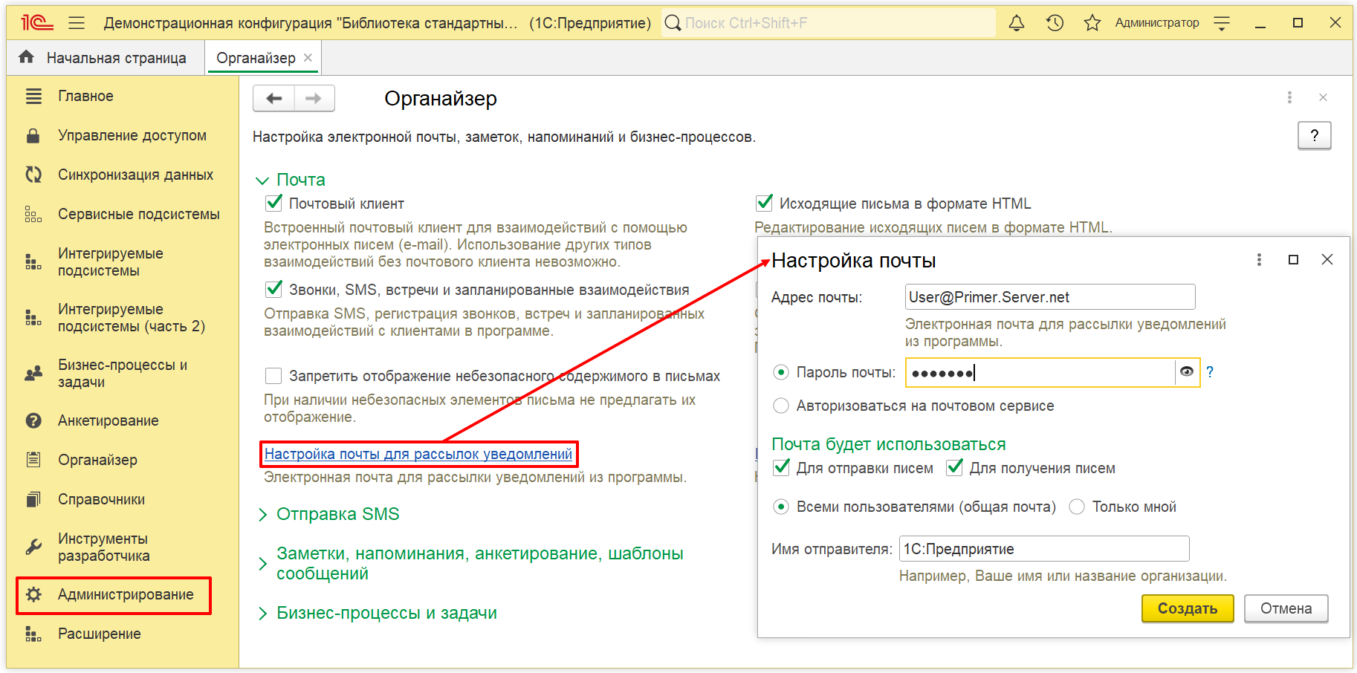Expand the Бизнес-процессы и задачи section
This screenshot has width=1357, height=673.
point(262,614)
